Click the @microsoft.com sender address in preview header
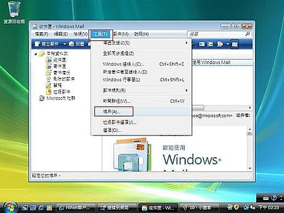The height and width of the screenshot is (213, 284). coord(212,115)
